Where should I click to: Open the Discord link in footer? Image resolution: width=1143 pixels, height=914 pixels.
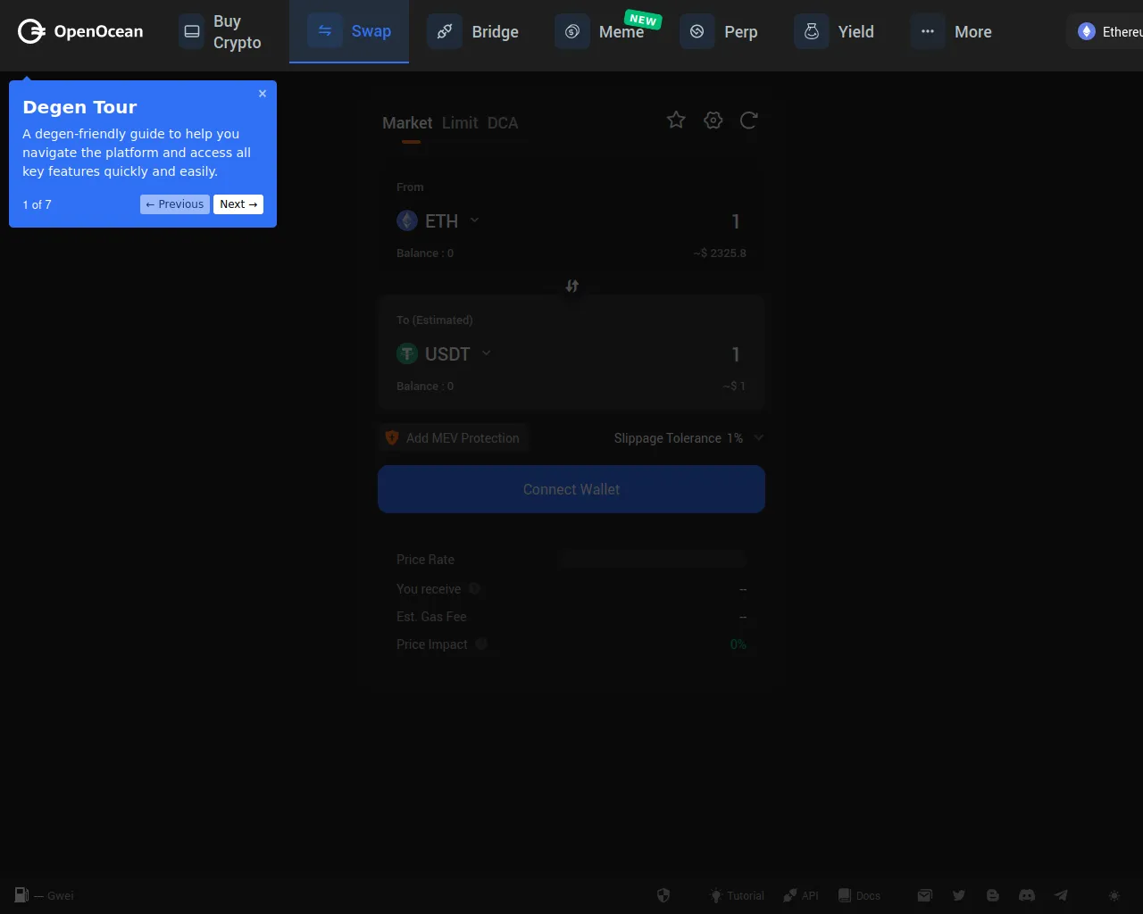1027,895
